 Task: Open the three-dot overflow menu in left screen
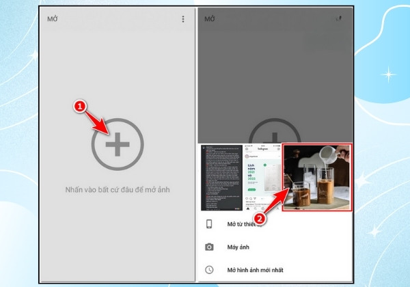(183, 19)
